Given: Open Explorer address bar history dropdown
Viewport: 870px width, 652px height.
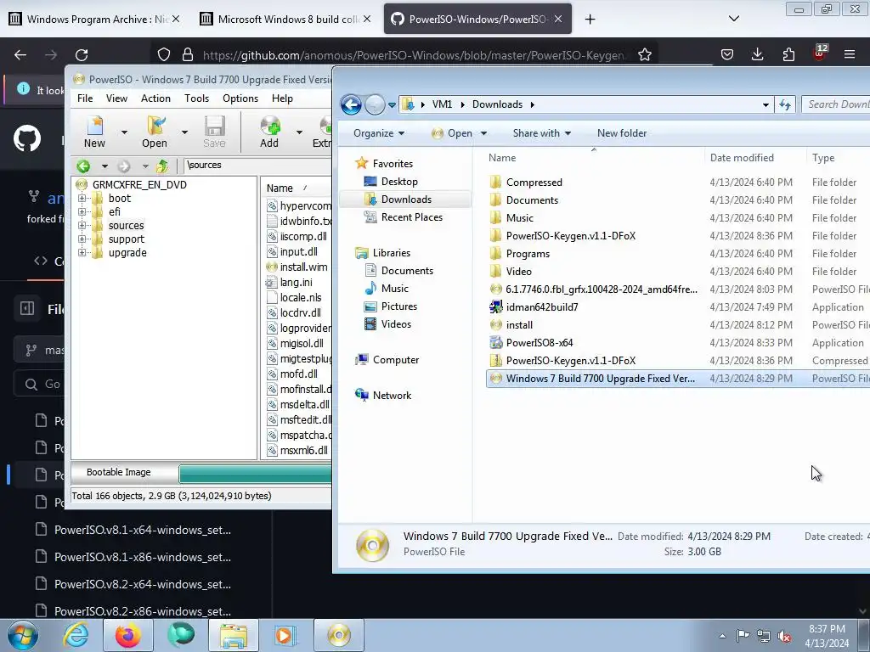Looking at the screenshot, I should [x=765, y=104].
